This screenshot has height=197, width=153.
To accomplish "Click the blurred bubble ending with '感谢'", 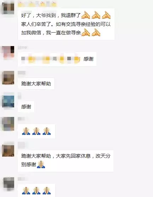I will tap(57, 59).
